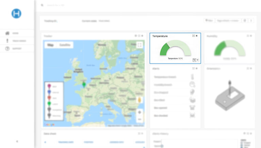261x148 pixels.
Task: Open the Filter button in header
Action: click(209, 21)
